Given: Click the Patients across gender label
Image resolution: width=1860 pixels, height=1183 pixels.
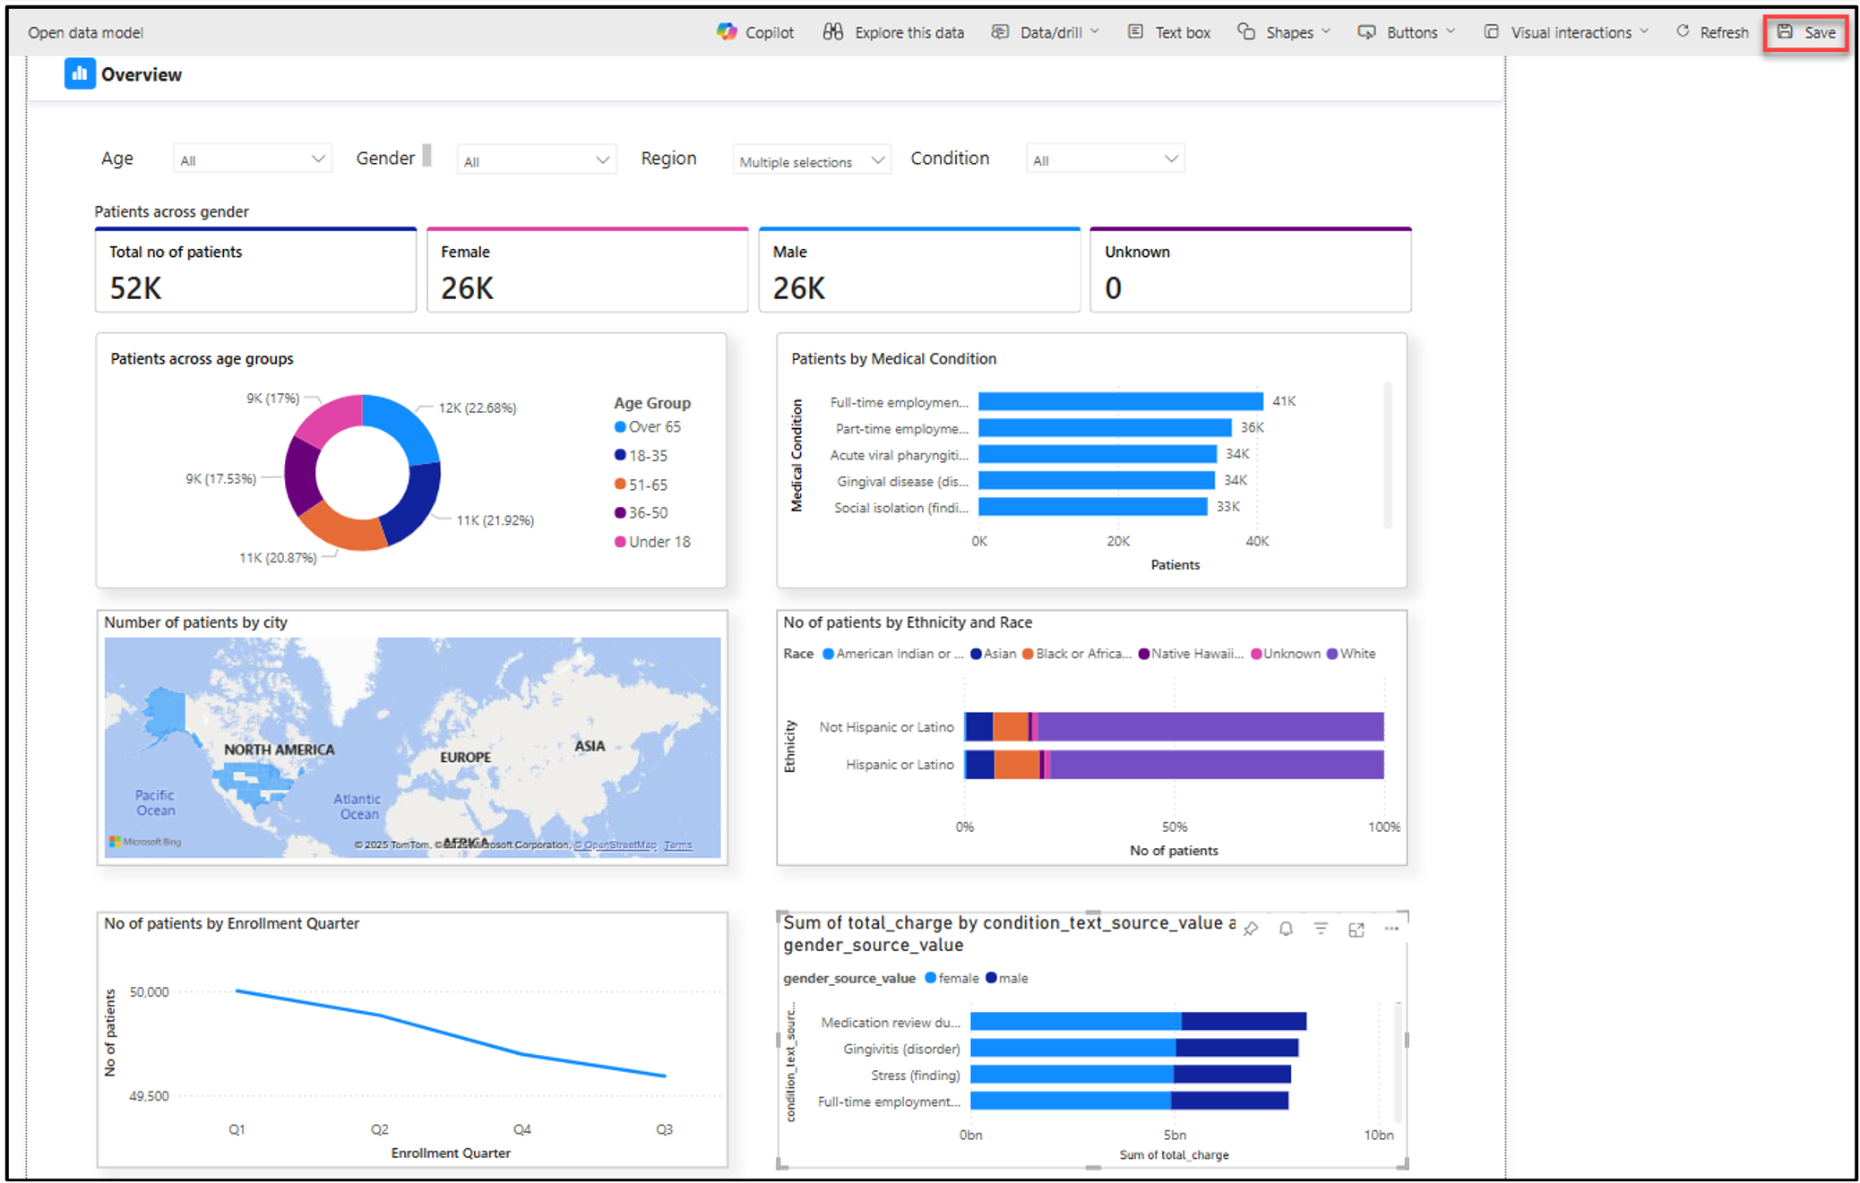Looking at the screenshot, I should point(171,211).
